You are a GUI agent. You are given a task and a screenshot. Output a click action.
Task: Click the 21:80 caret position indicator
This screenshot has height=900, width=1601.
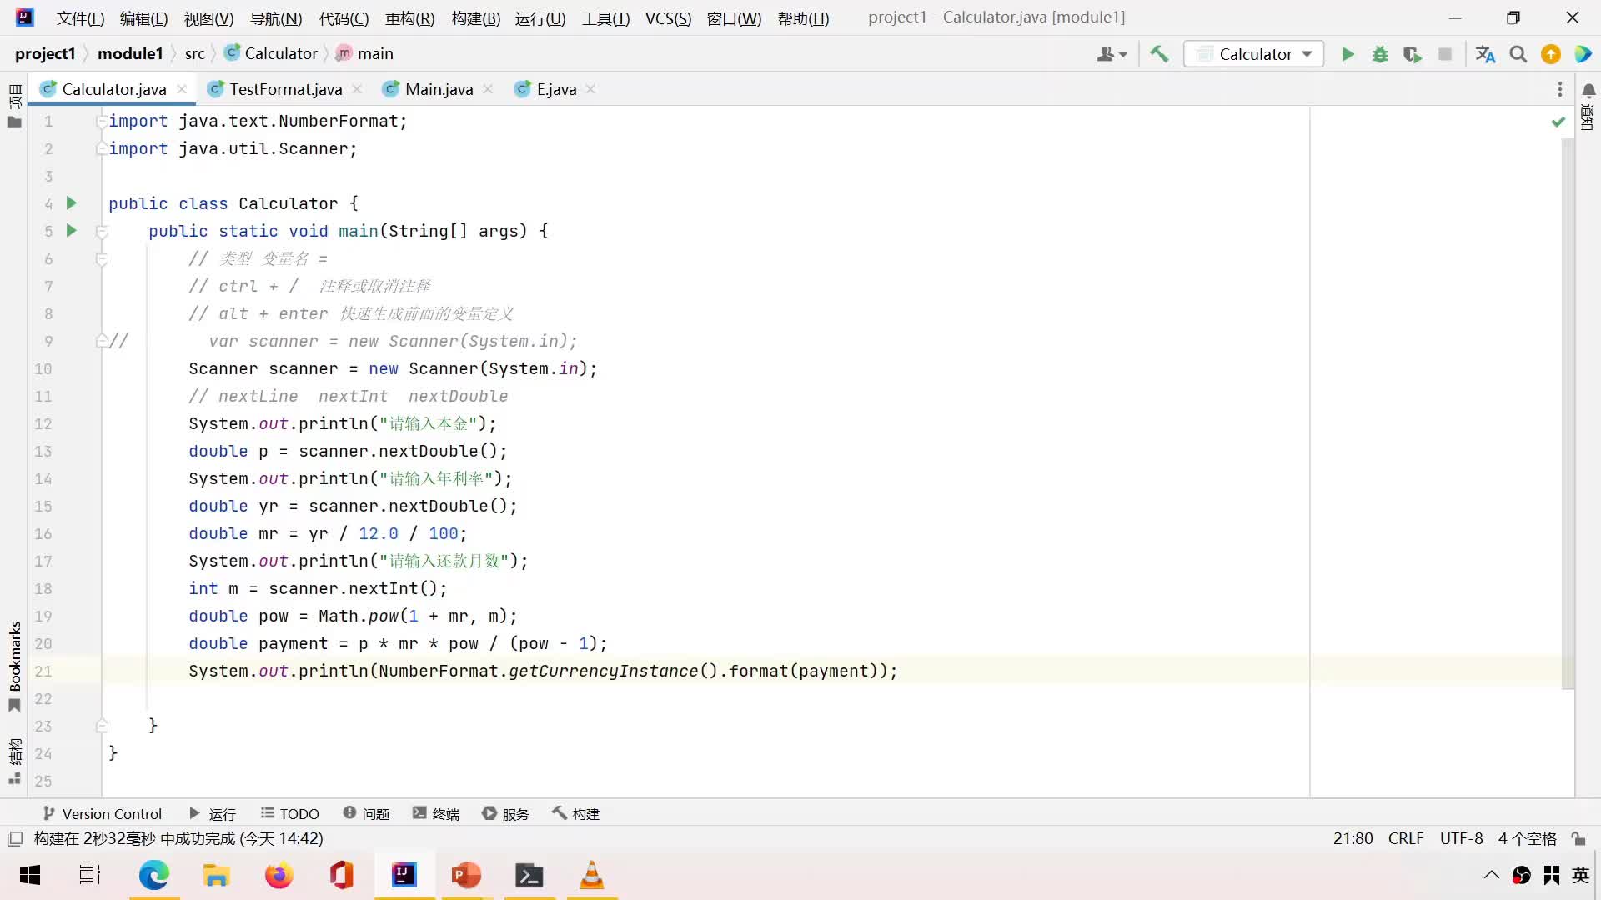point(1353,838)
